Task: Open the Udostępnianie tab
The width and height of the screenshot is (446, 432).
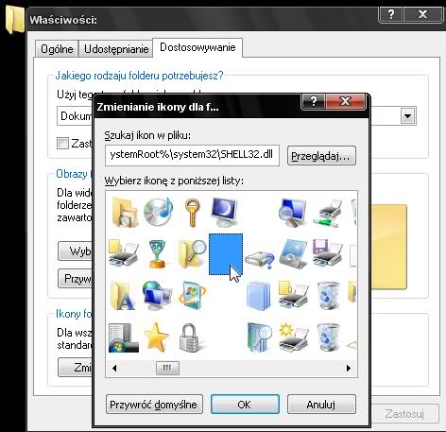Action: [116, 49]
